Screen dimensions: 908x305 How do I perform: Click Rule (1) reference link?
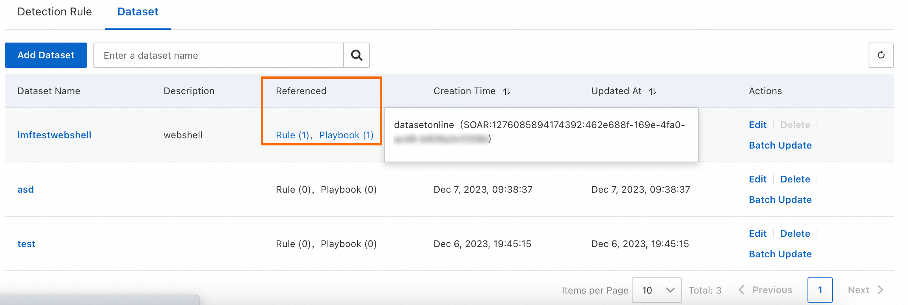[x=292, y=135]
